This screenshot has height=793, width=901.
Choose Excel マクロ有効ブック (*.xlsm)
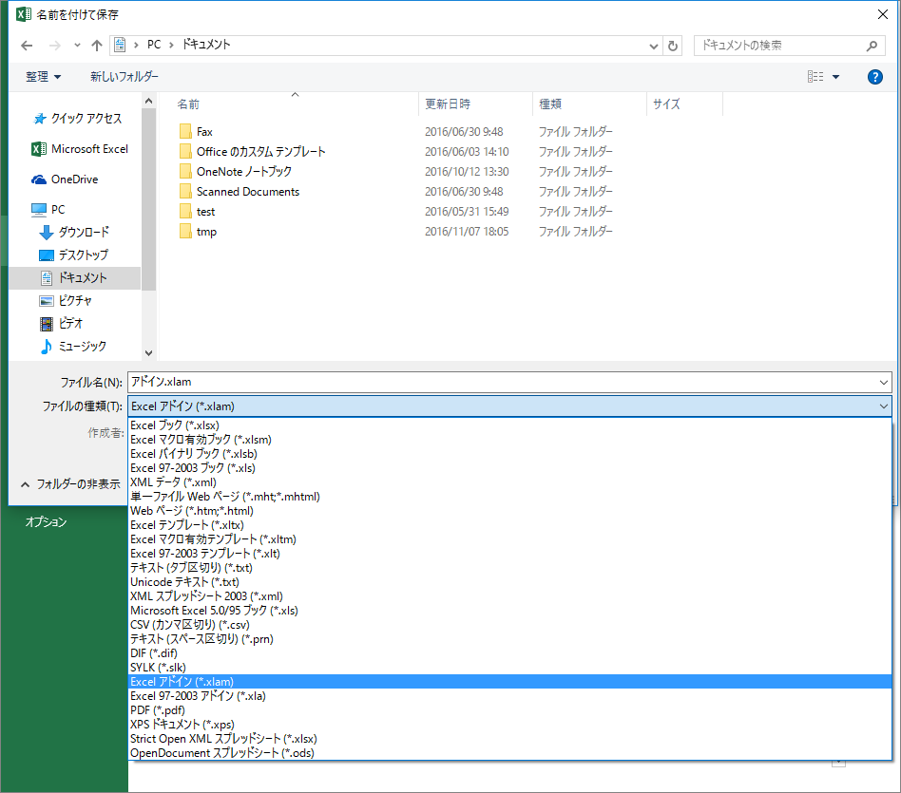pos(509,440)
